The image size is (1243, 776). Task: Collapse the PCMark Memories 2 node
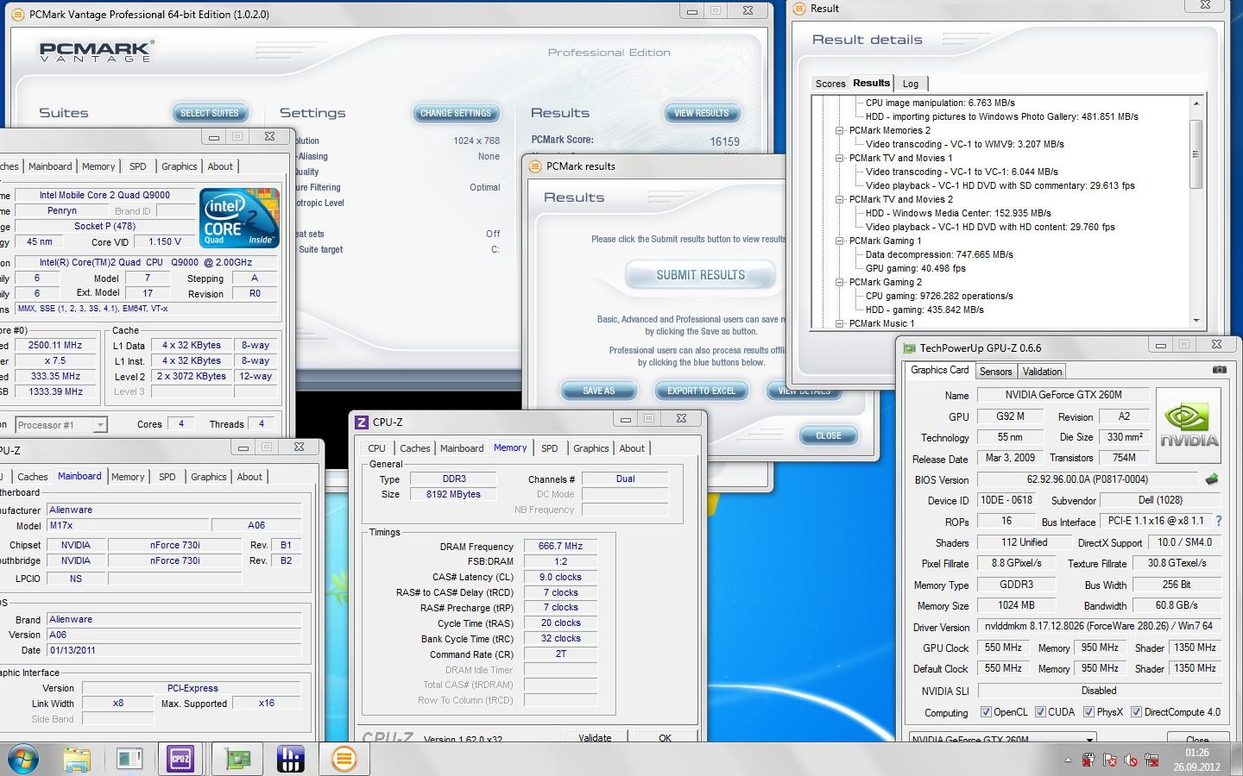point(839,130)
